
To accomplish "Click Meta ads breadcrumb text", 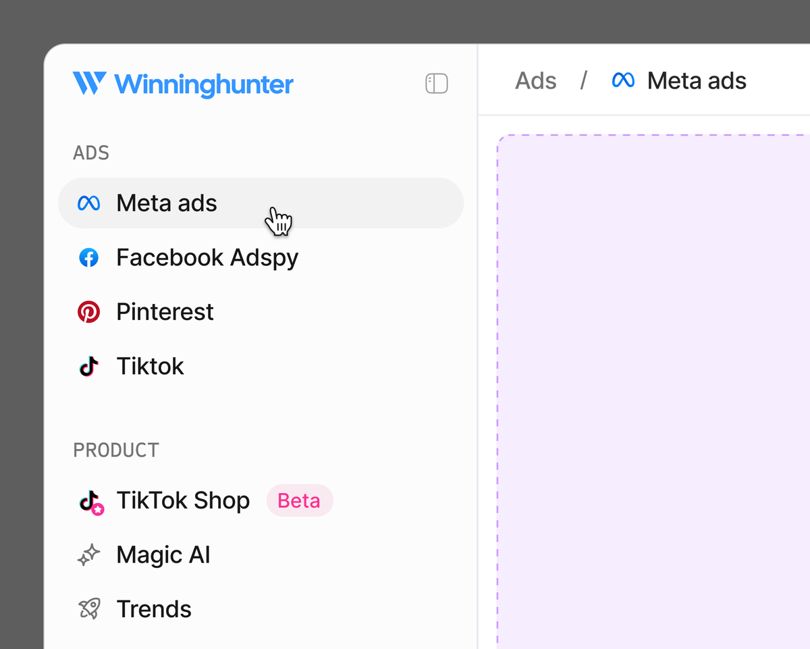I will (x=697, y=81).
